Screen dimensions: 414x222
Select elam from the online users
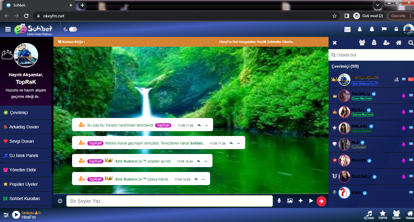371,193
